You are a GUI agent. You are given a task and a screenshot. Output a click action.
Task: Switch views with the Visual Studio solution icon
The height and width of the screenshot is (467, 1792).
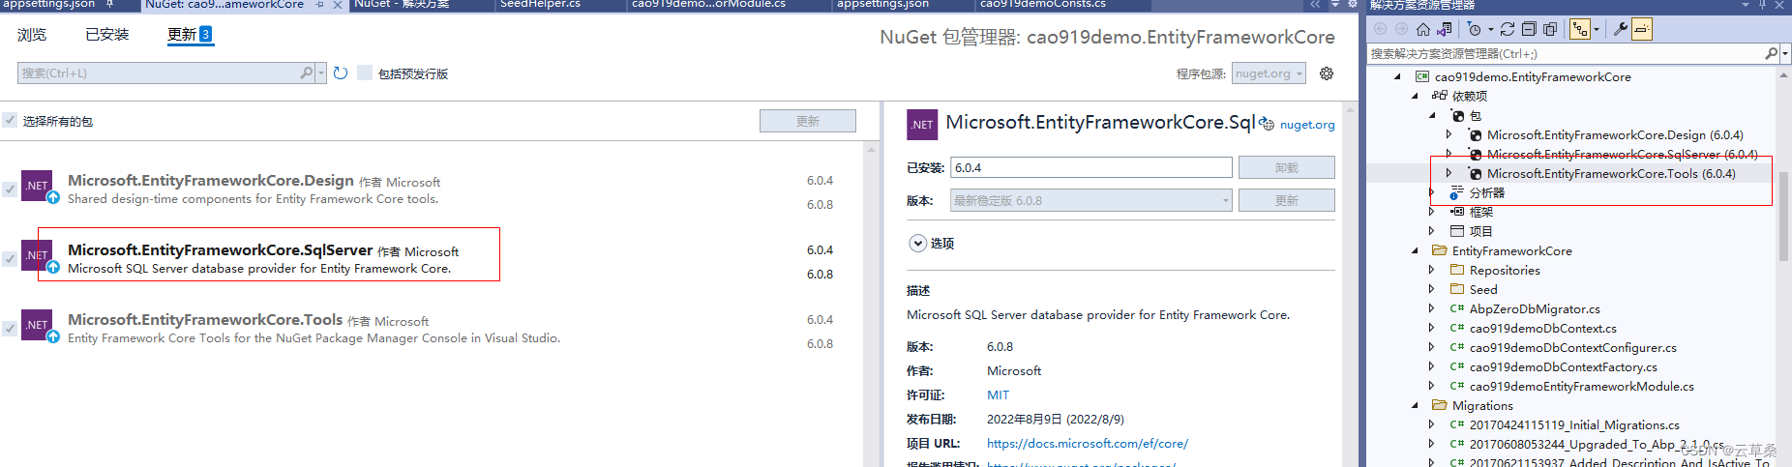pos(1444,29)
